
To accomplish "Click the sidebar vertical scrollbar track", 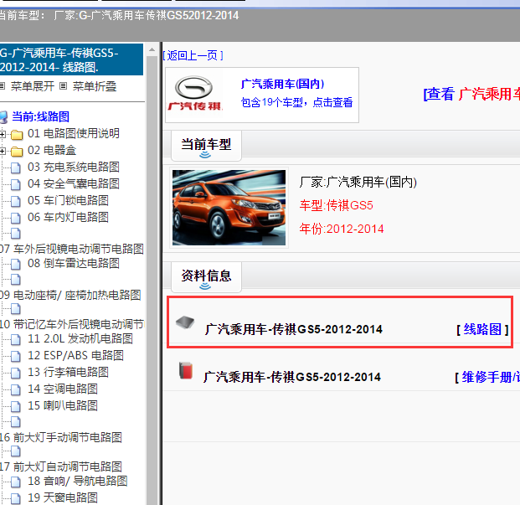I will point(152,279).
